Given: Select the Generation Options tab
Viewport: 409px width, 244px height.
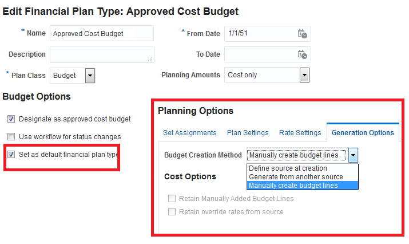Looking at the screenshot, I should pos(363,133).
